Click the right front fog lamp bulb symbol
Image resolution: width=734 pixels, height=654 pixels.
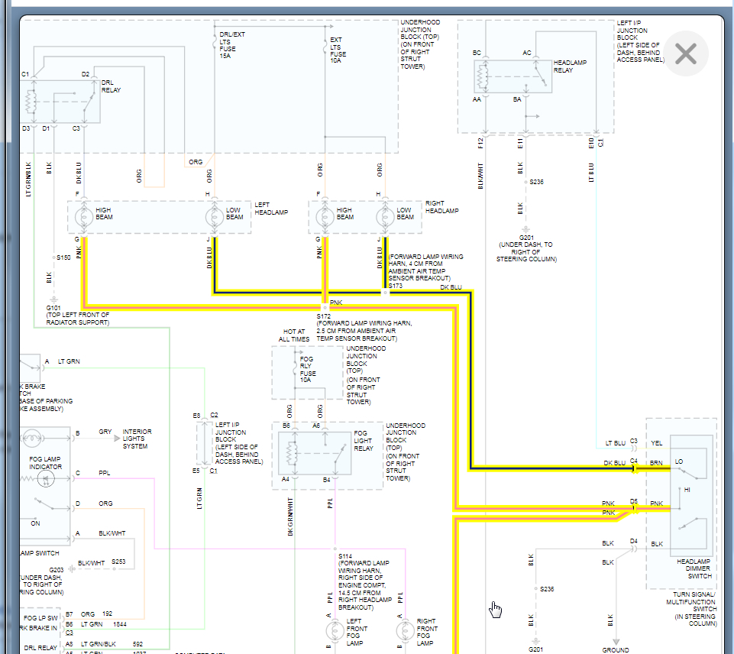pyautogui.click(x=406, y=631)
